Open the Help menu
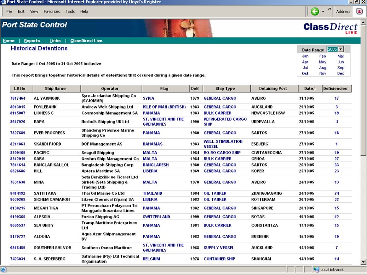Image resolution: width=367 pixels, height=275 pixels. (x=84, y=11)
